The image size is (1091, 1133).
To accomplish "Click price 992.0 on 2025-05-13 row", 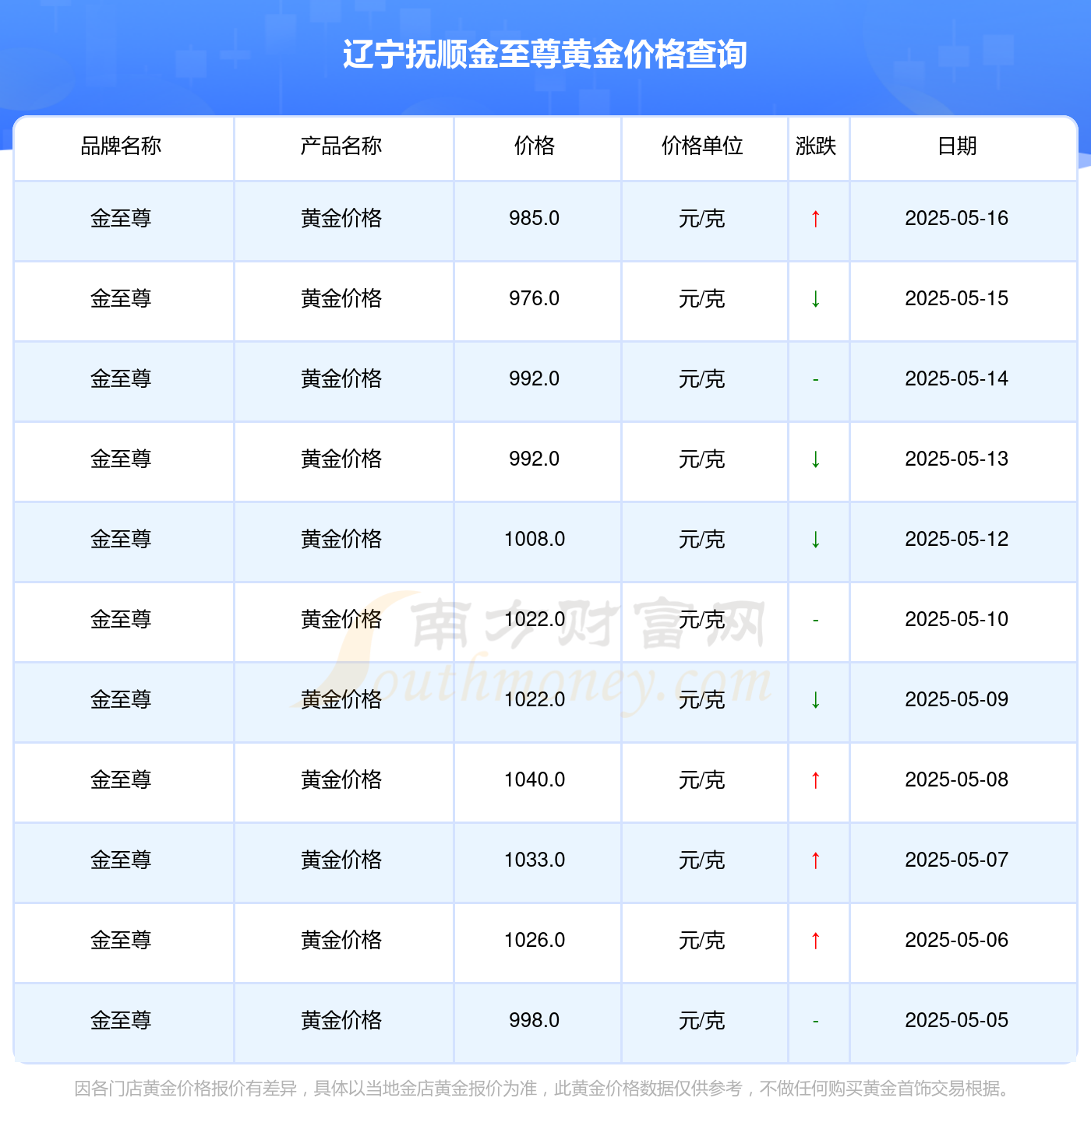I will [535, 459].
